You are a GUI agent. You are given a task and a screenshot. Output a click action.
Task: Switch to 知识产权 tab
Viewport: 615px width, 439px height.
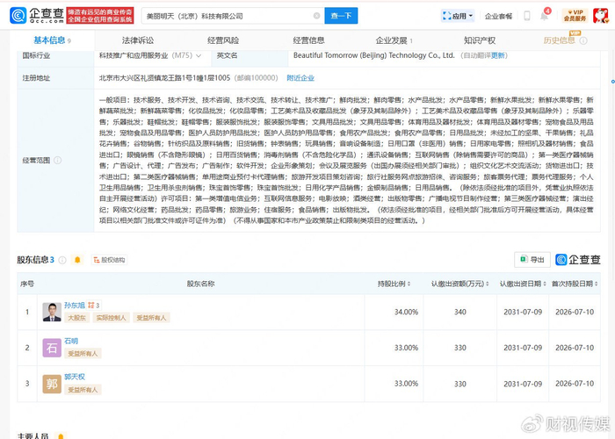[480, 40]
